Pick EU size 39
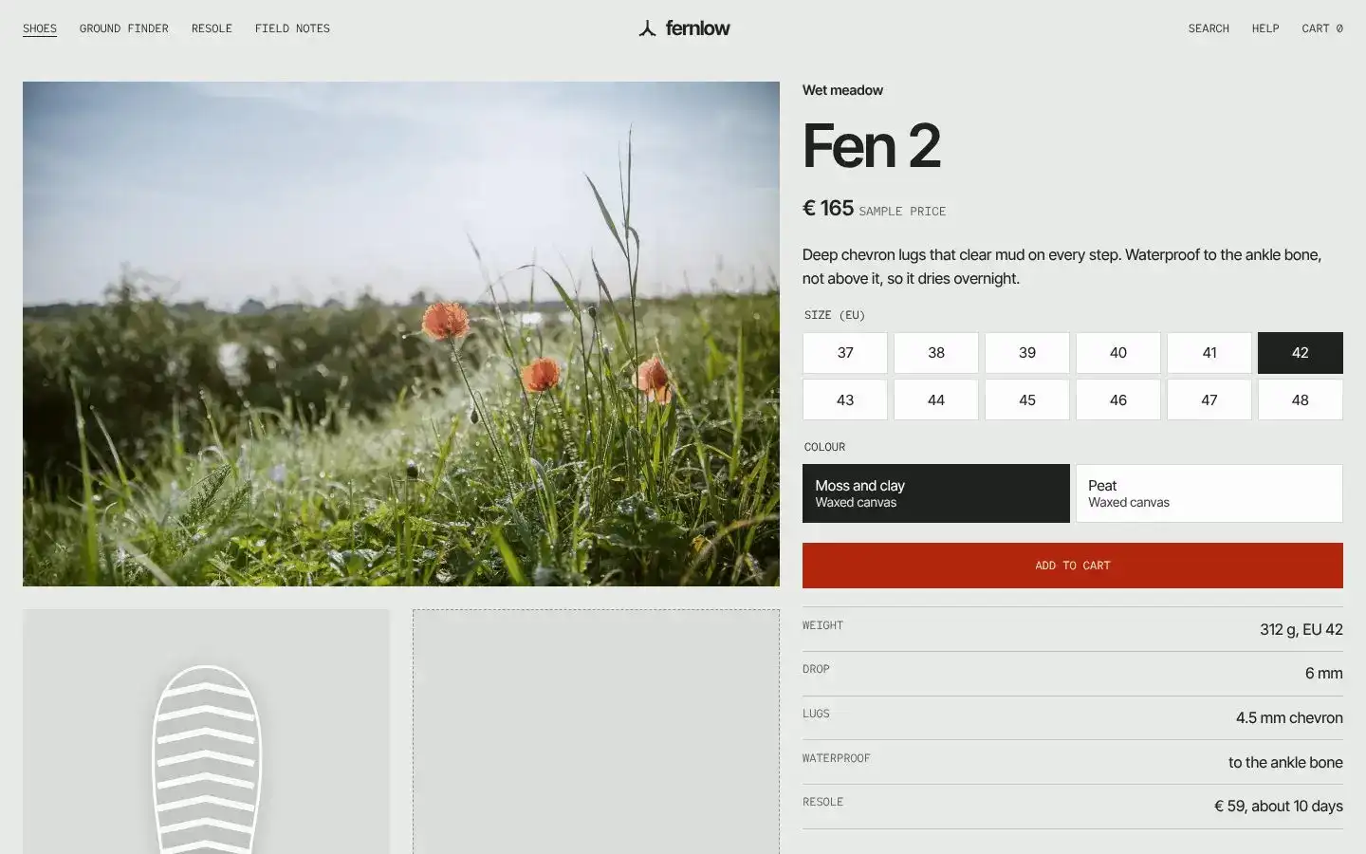This screenshot has width=1366, height=854. [x=1027, y=353]
